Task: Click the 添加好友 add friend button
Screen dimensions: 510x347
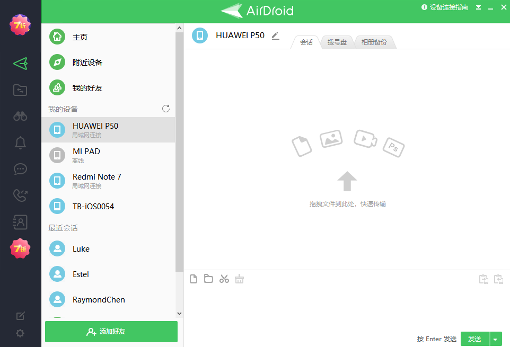Action: (111, 332)
